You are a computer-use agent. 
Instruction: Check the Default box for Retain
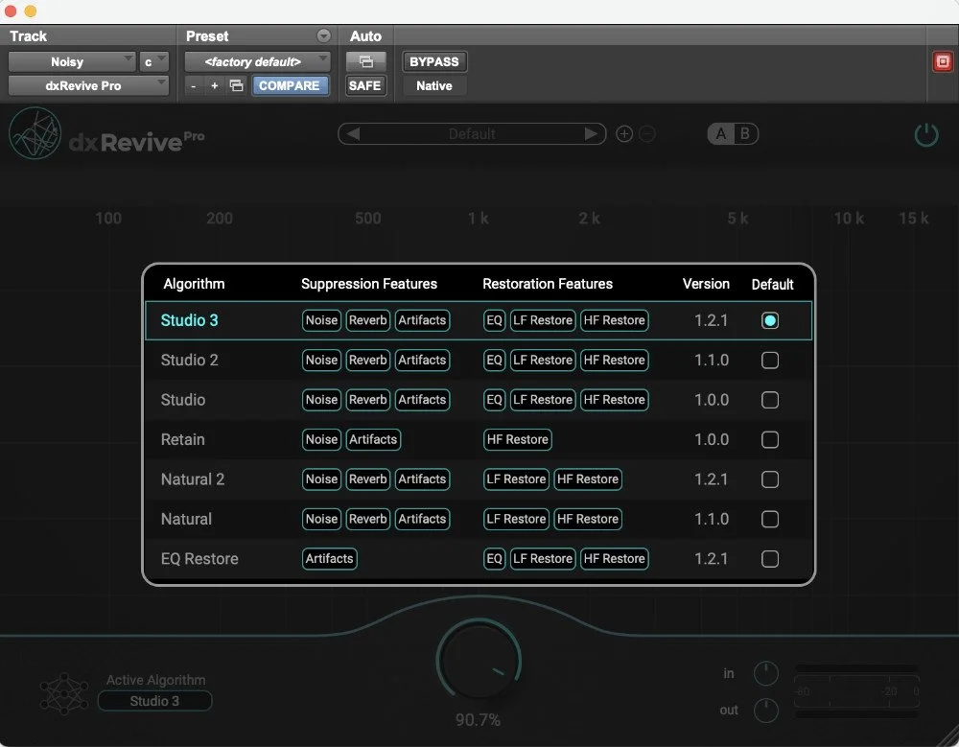[769, 439]
